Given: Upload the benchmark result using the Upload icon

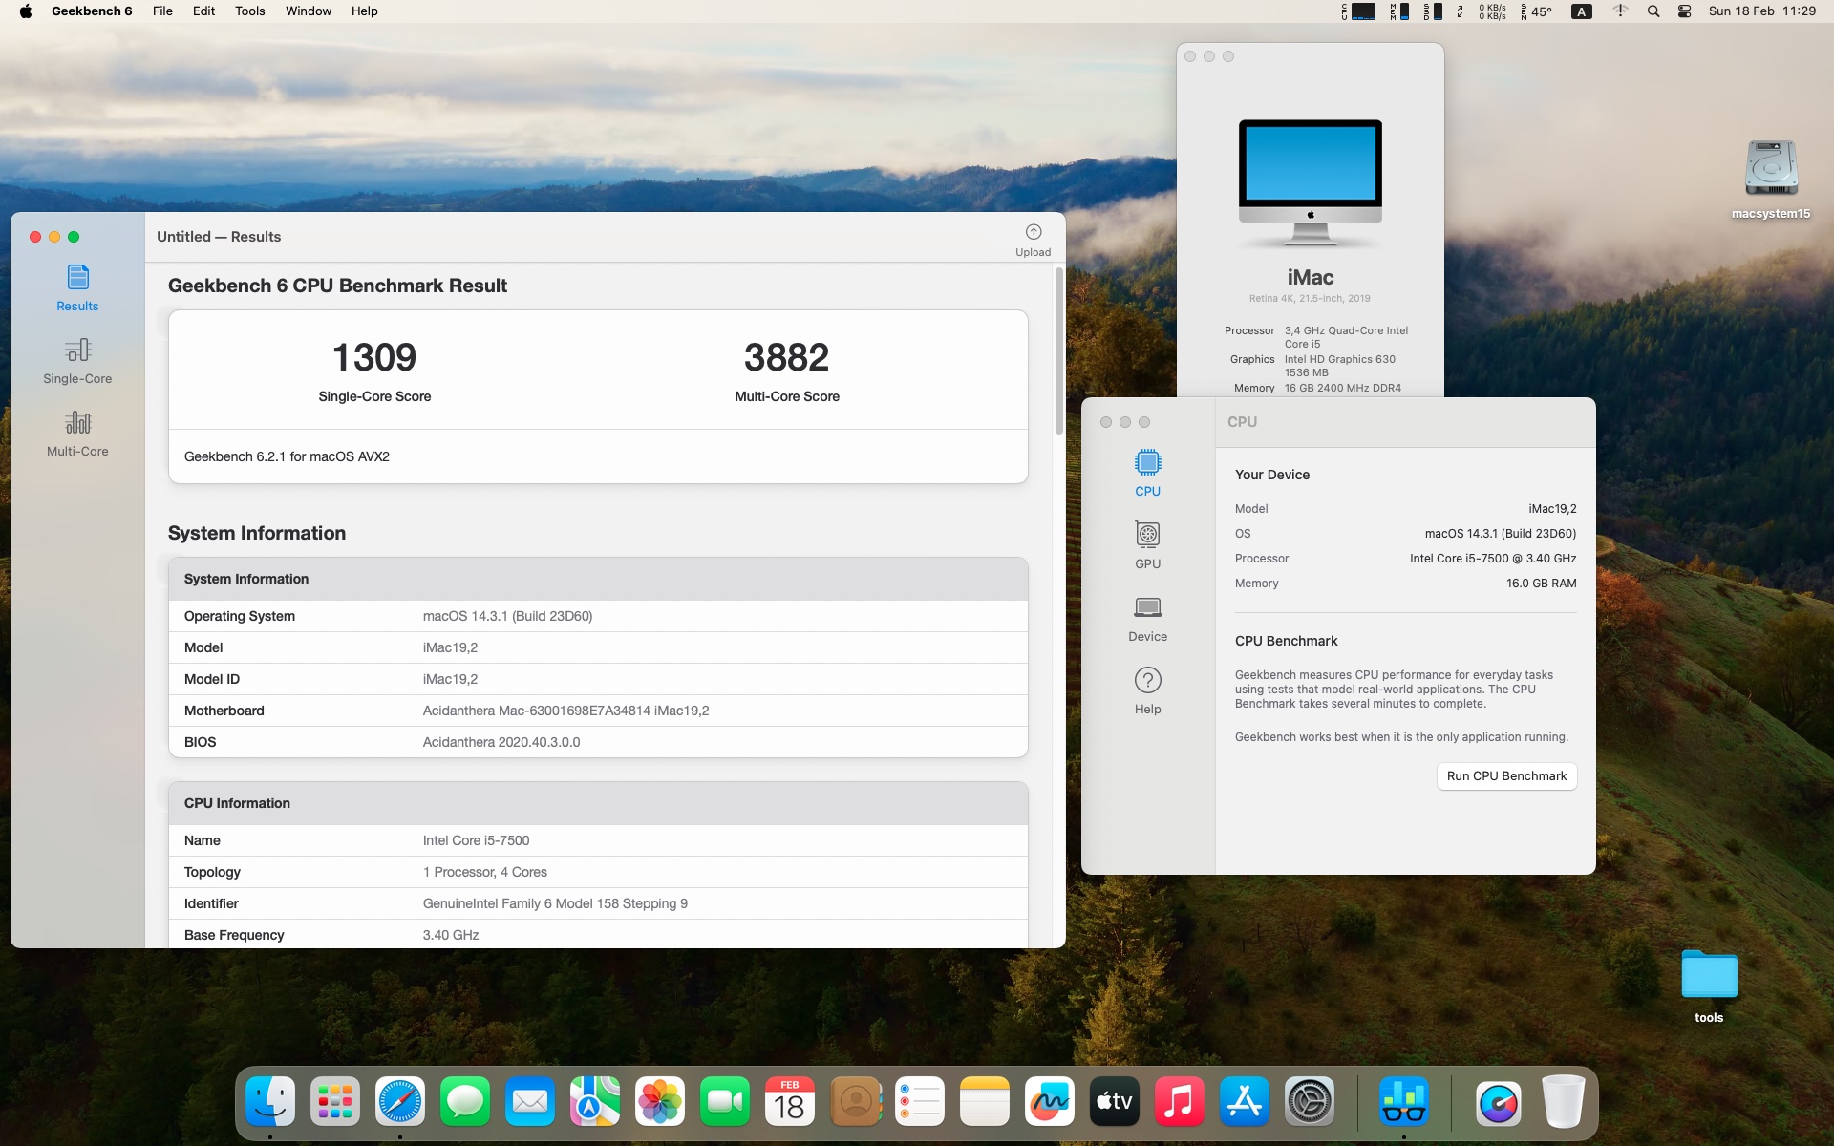Looking at the screenshot, I should point(1033,237).
